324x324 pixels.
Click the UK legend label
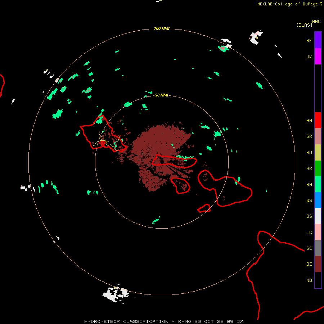309,57
